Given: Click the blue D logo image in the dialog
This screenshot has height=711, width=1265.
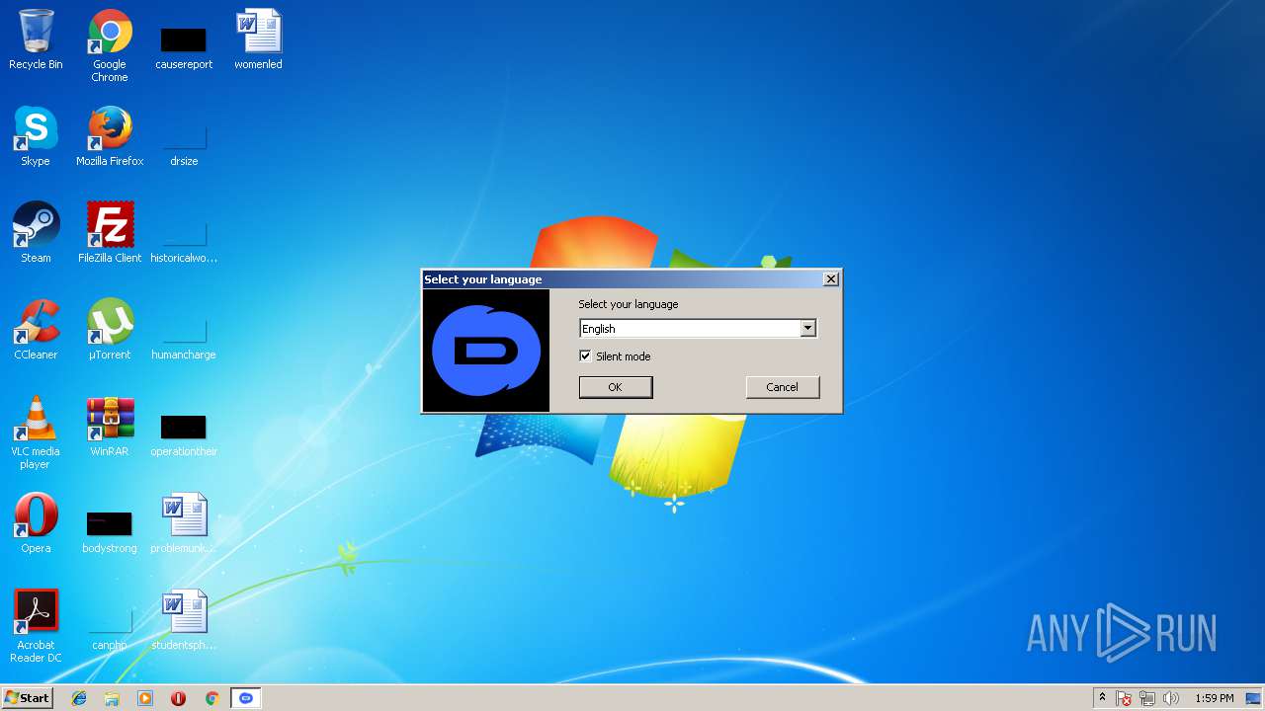Looking at the screenshot, I should pos(486,351).
